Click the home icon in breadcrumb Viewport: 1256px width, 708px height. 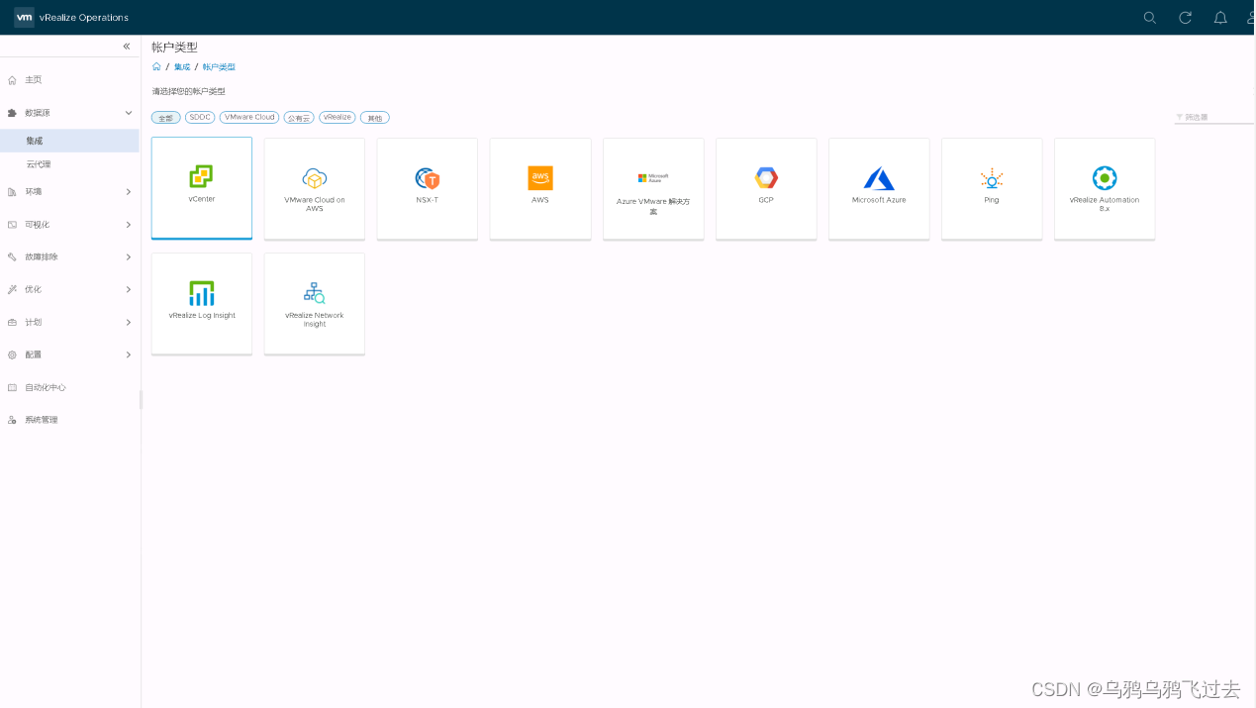pyautogui.click(x=156, y=66)
